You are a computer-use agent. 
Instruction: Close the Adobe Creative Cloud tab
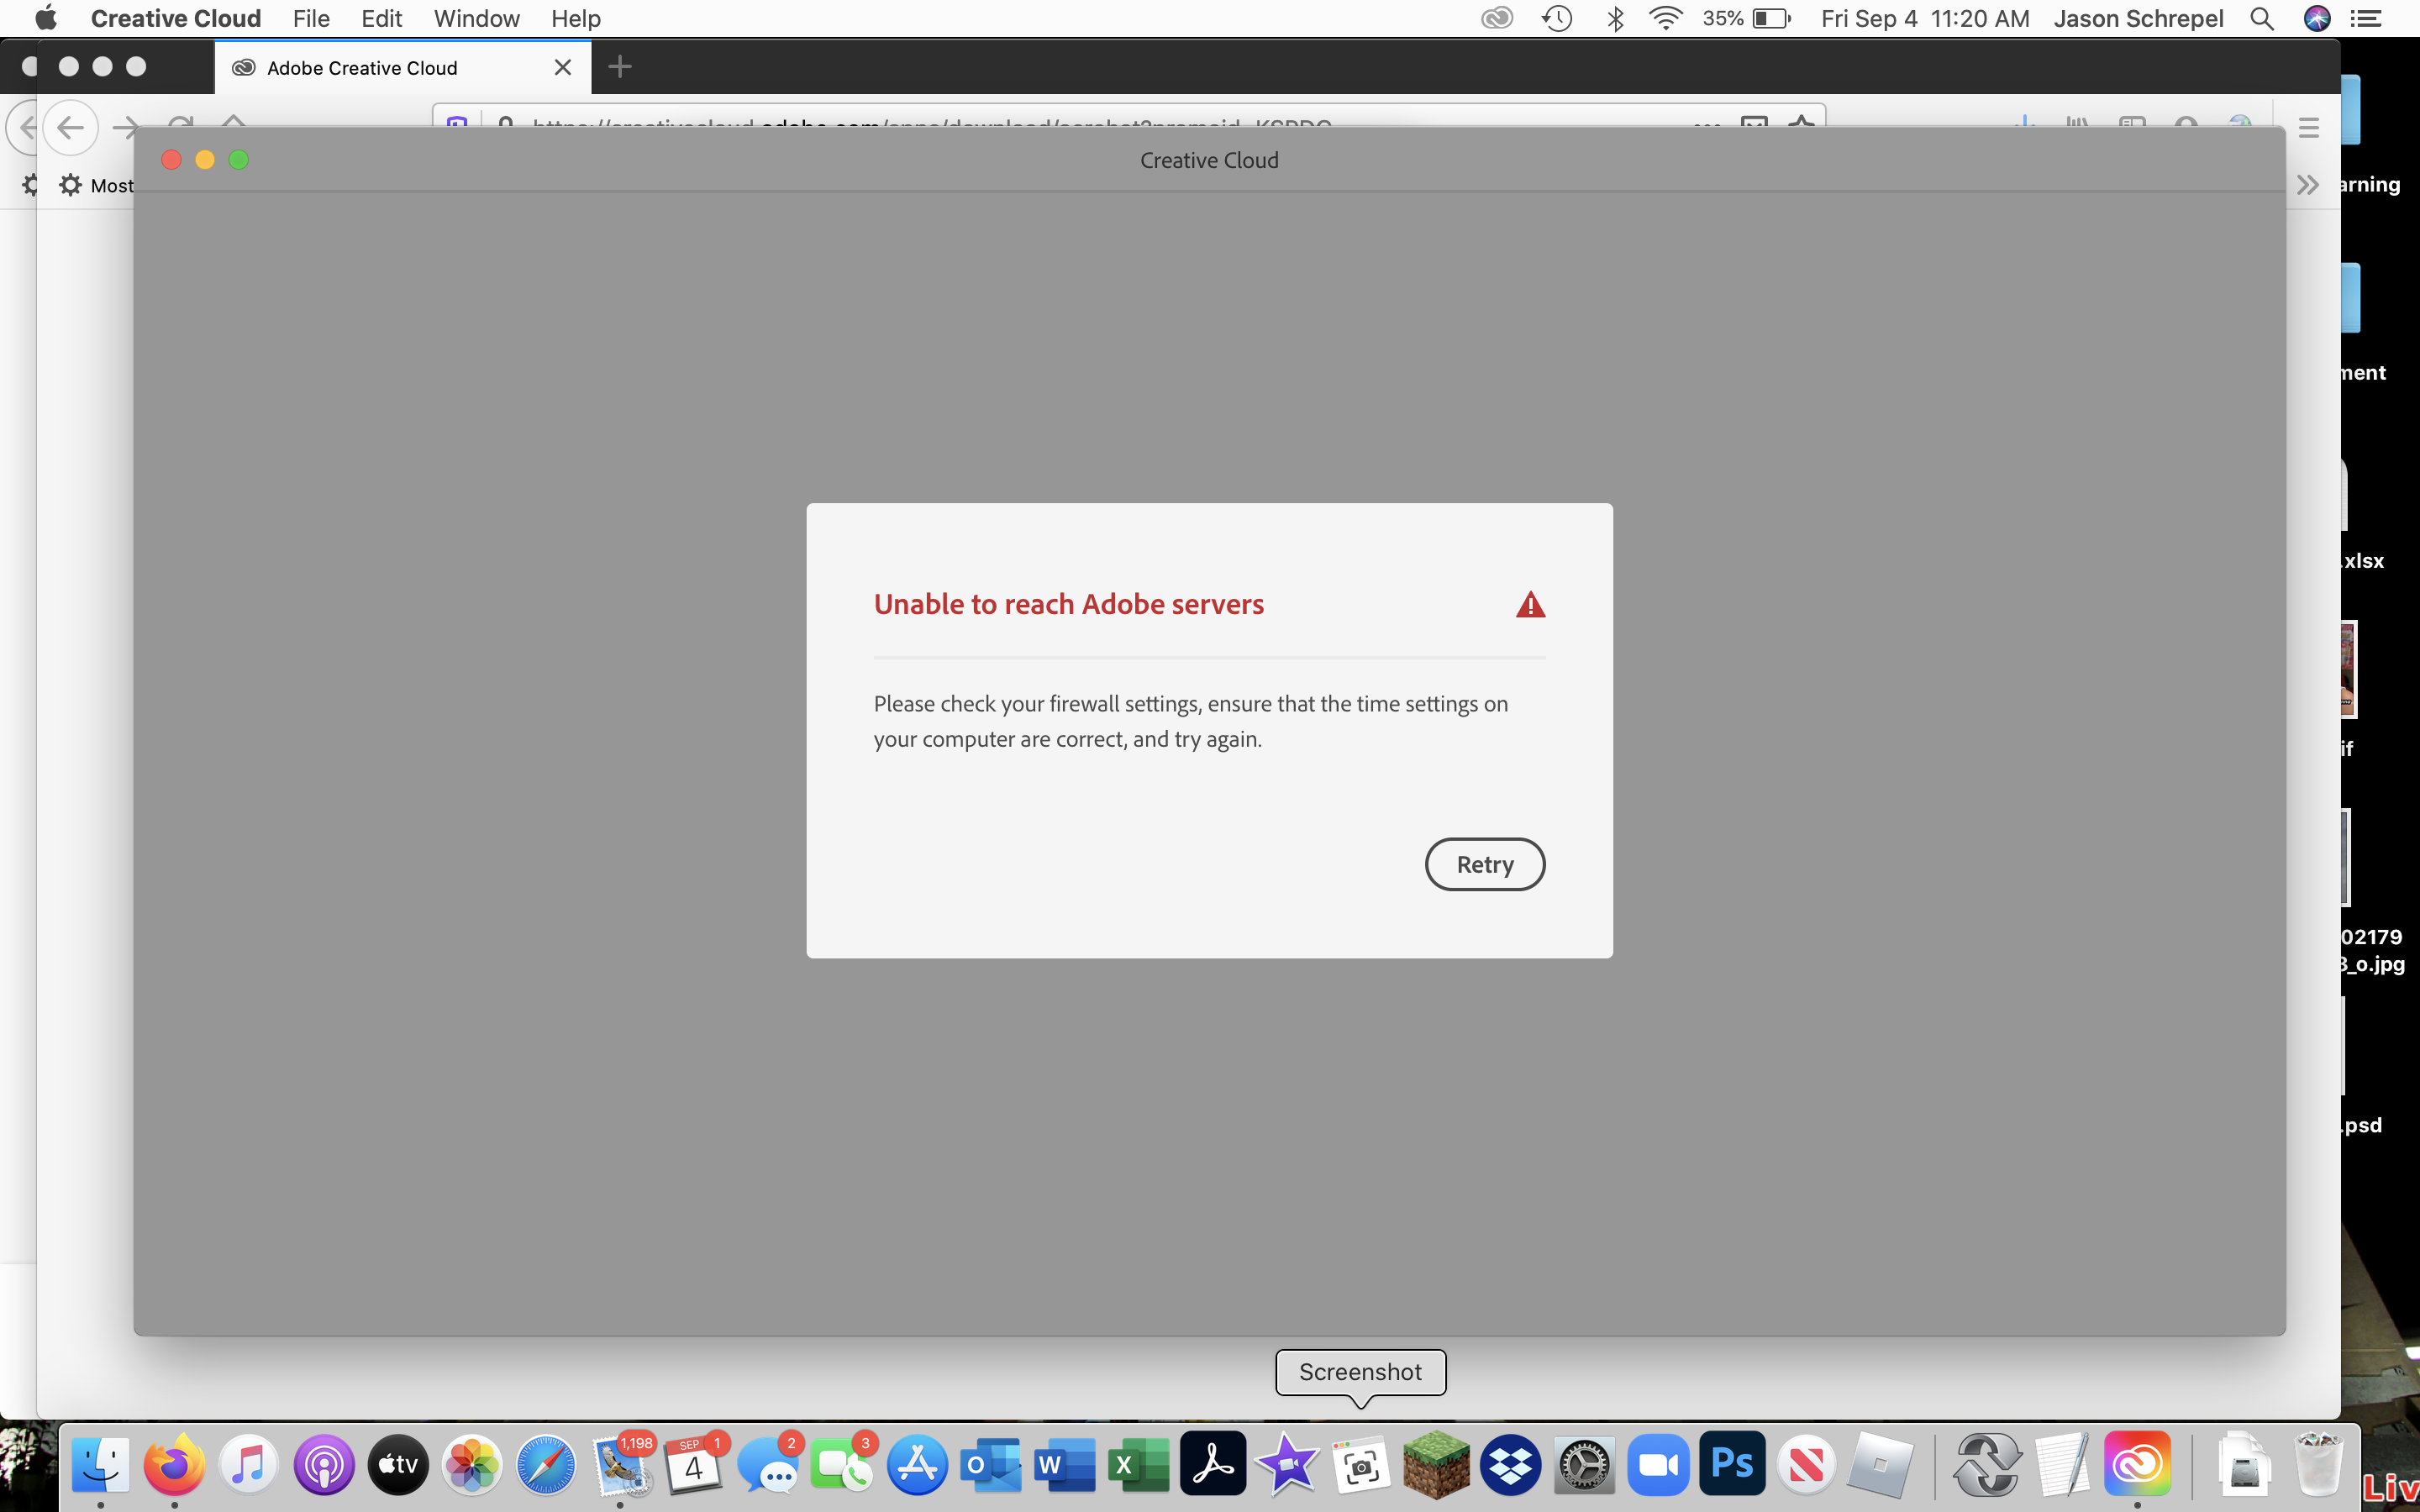[563, 67]
